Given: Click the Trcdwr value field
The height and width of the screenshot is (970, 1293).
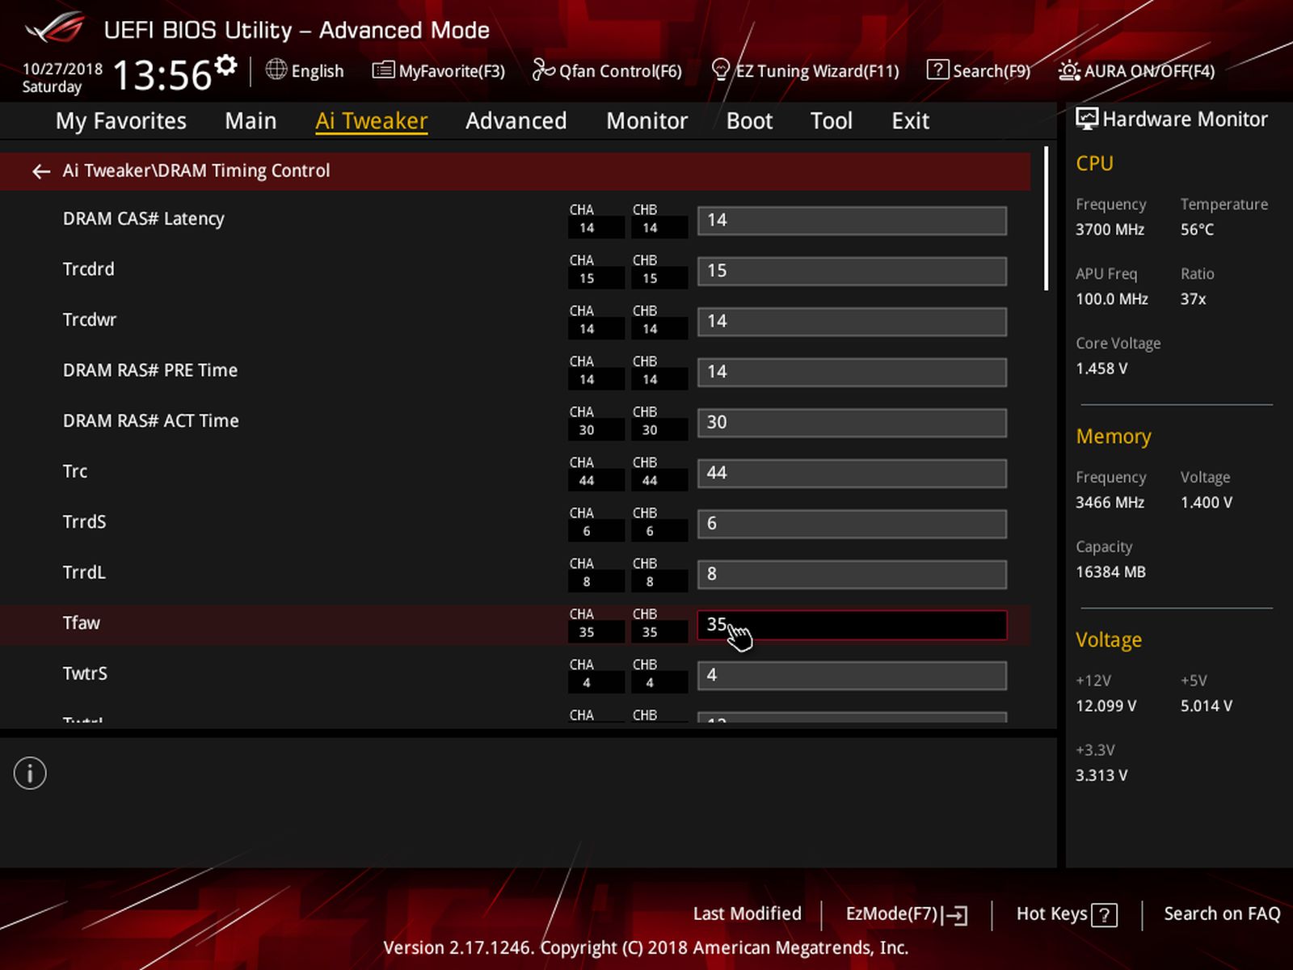Looking at the screenshot, I should (x=853, y=322).
